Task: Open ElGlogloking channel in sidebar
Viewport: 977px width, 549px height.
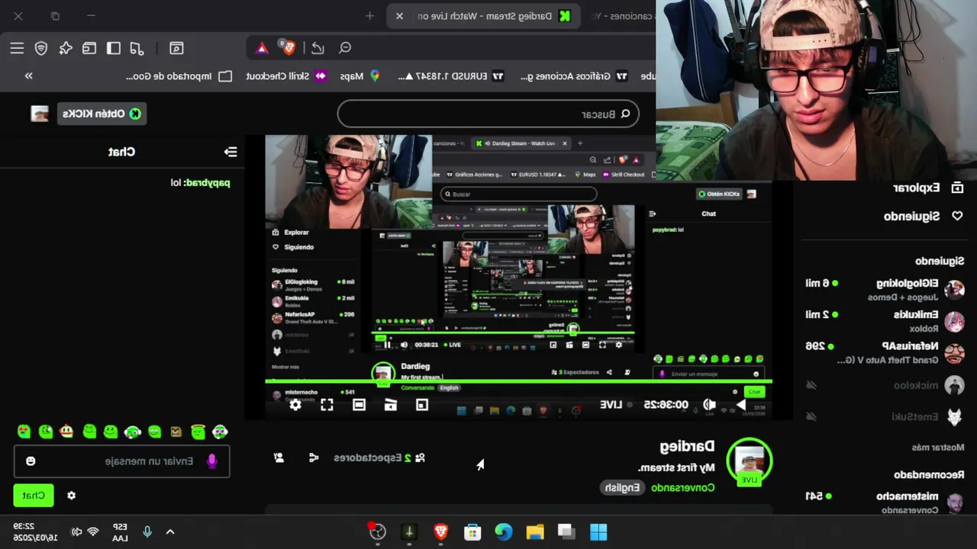Action: 885,289
